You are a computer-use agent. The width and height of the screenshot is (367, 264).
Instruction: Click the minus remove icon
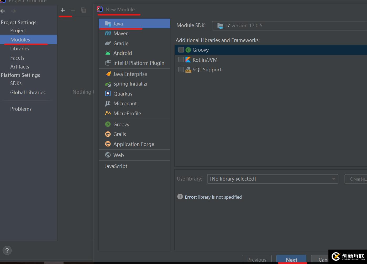click(73, 10)
